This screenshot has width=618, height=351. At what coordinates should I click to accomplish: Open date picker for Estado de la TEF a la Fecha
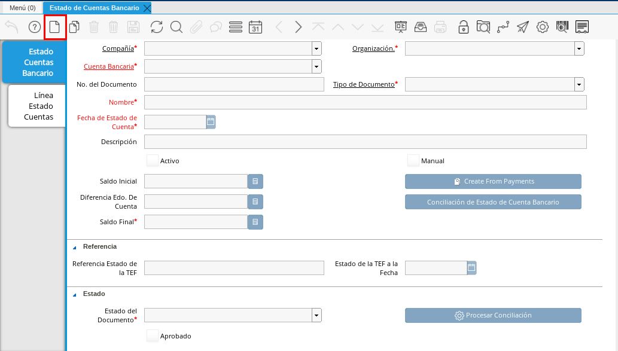click(x=472, y=268)
